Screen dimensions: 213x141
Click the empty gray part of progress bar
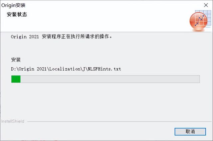(x=110, y=79)
